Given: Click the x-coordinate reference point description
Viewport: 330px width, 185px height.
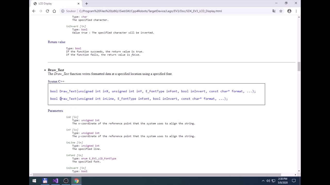Looking at the screenshot, I should point(134,124).
